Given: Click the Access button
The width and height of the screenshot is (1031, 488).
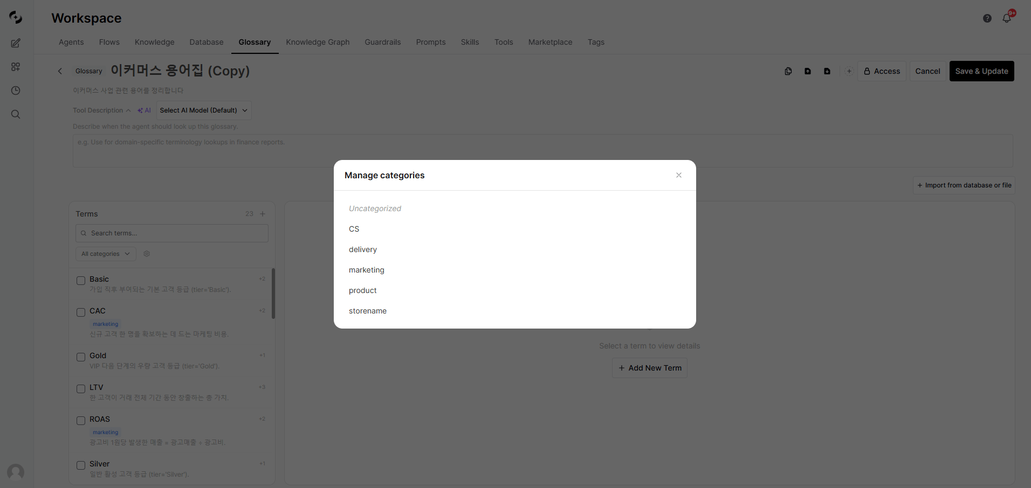Looking at the screenshot, I should coord(882,71).
